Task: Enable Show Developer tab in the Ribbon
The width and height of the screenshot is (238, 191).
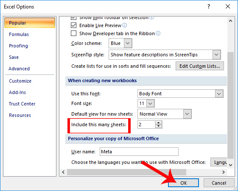Action: tap(74, 33)
